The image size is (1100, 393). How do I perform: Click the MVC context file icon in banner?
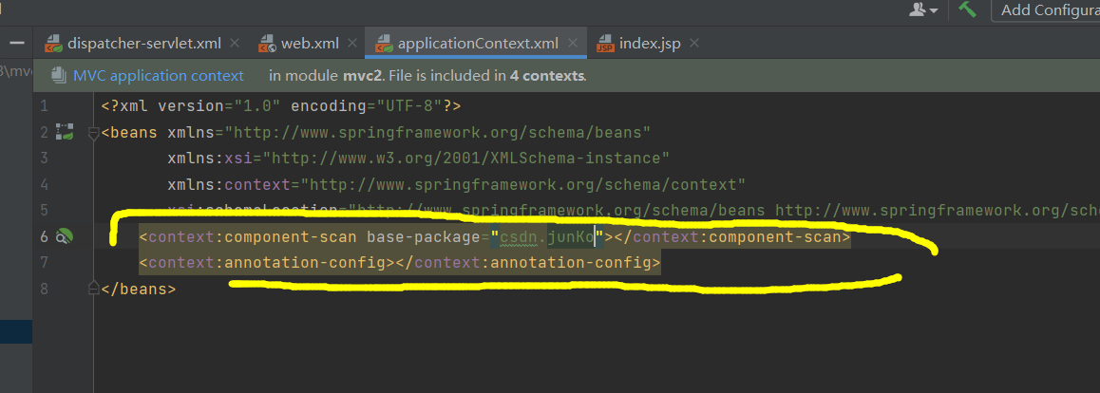(x=61, y=76)
